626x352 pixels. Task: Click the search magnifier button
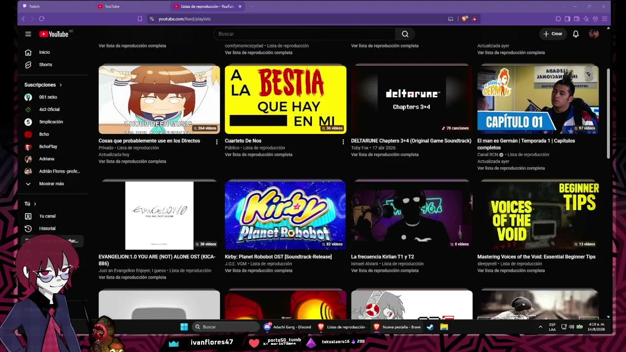[405, 34]
